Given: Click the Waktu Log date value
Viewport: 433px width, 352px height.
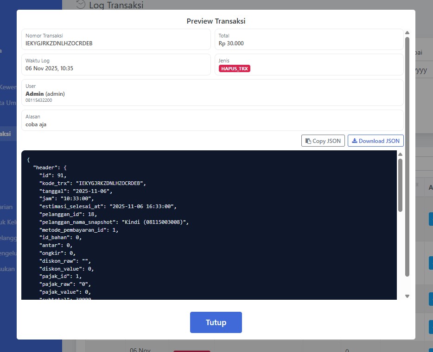Looking at the screenshot, I should tap(49, 68).
